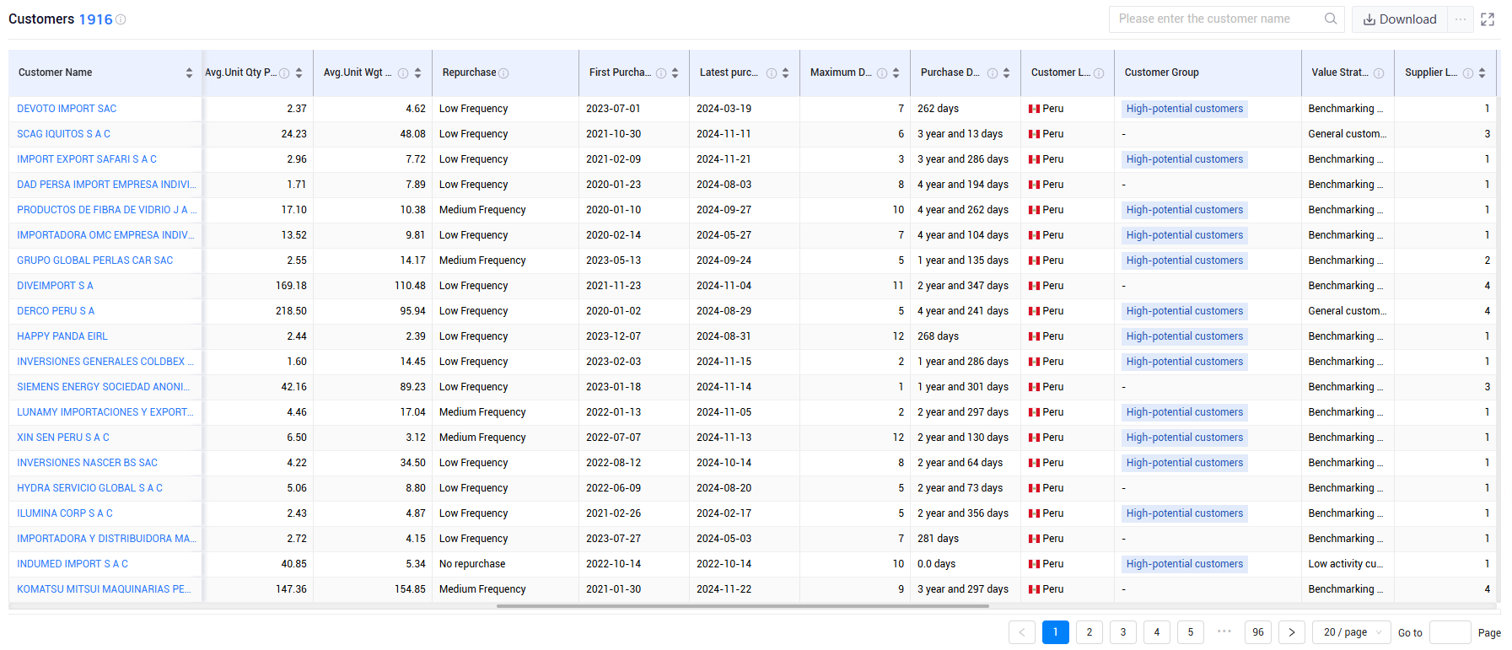Click the pagination ellipsis to jump pages

coord(1224,631)
